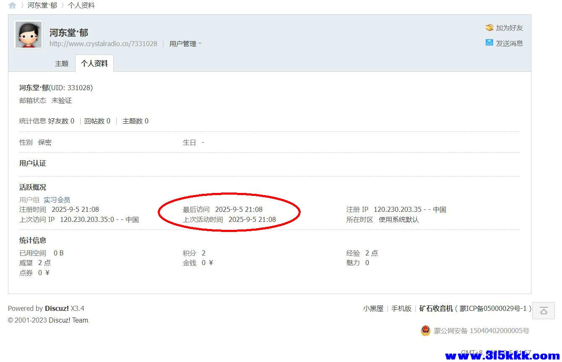Open the 实习会员 user group link
Image resolution: width=562 pixels, height=362 pixels.
(57, 200)
